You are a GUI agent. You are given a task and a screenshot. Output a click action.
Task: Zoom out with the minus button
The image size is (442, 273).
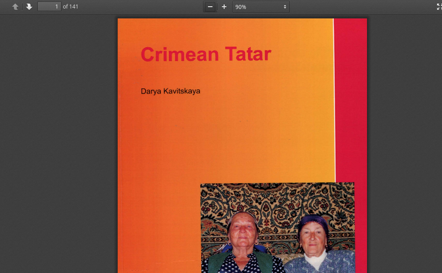[x=210, y=7]
